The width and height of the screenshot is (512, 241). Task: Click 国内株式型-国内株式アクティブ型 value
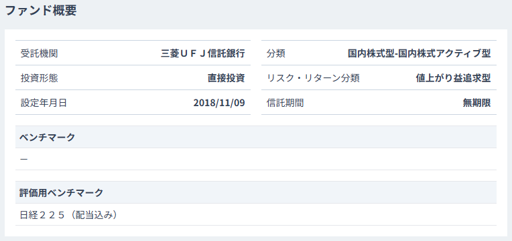(x=420, y=53)
